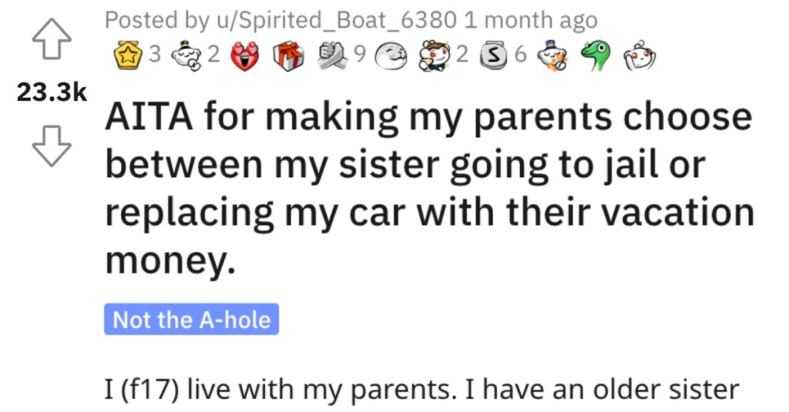Image resolution: width=789 pixels, height=412 pixels.
Task: Click the post body text beginning
Action: pyautogui.click(x=421, y=389)
